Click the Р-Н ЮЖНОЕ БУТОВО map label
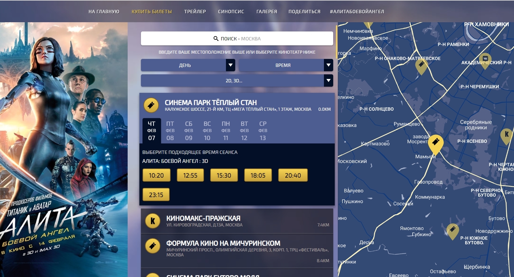 pos(474,240)
